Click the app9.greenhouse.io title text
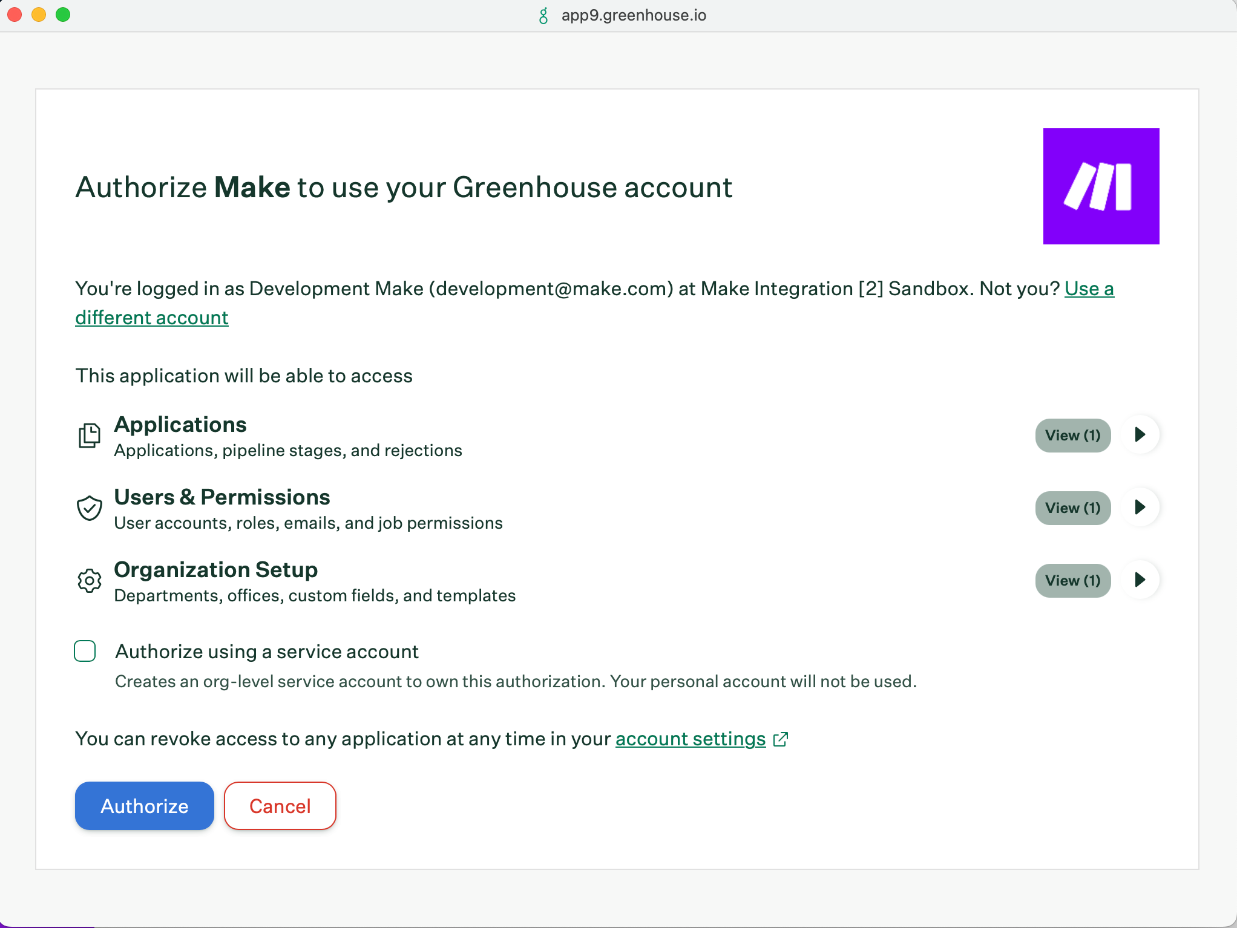The height and width of the screenshot is (928, 1237). tap(634, 15)
